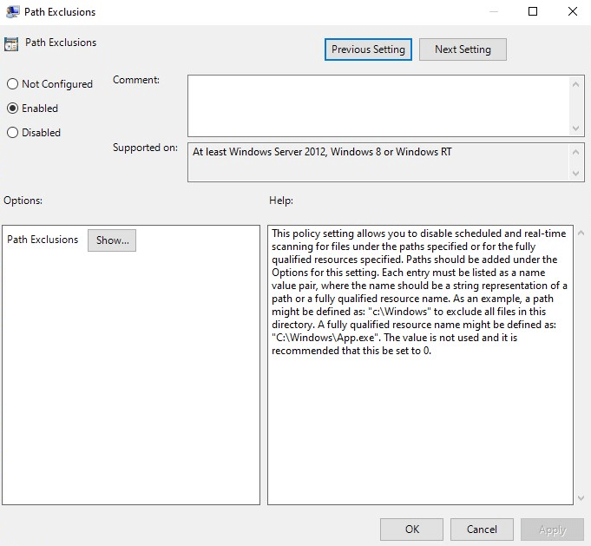Maximize the Path Exclusions window
The width and height of the screenshot is (591, 546).
click(x=533, y=11)
